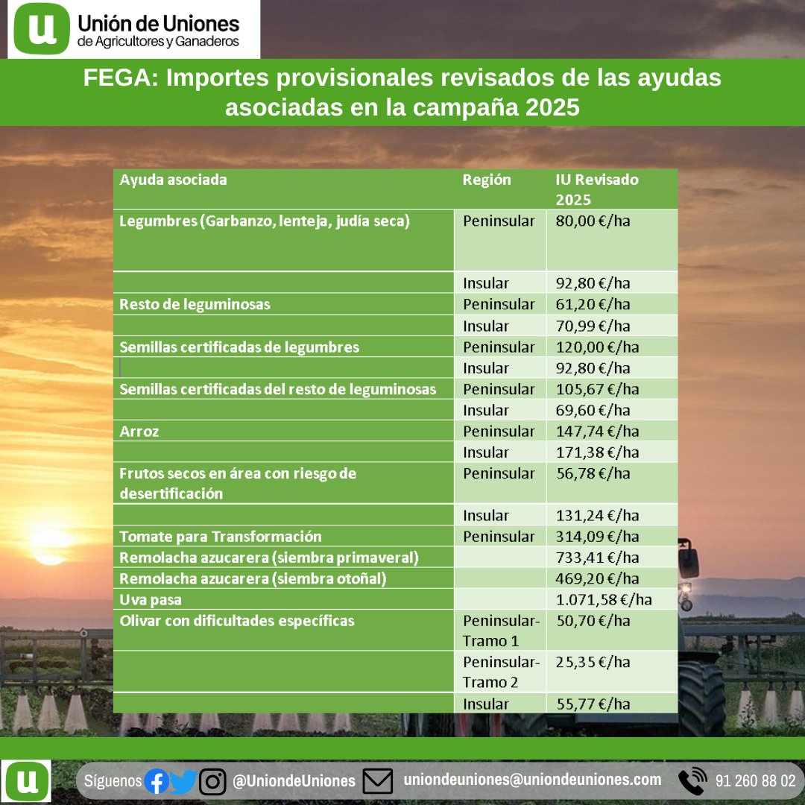The width and height of the screenshot is (805, 805).
Task: Select the @UniondeUniones handle text
Action: pos(294,781)
